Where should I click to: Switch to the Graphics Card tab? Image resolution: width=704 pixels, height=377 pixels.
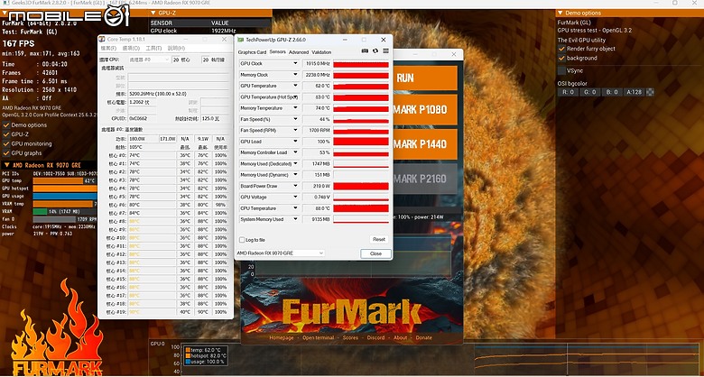[x=252, y=52]
